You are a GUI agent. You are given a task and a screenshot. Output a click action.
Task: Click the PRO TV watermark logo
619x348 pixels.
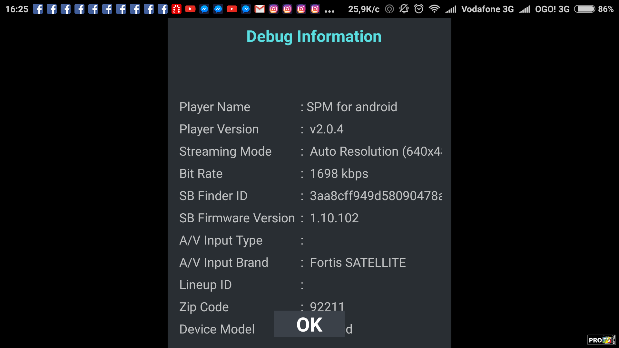(601, 340)
